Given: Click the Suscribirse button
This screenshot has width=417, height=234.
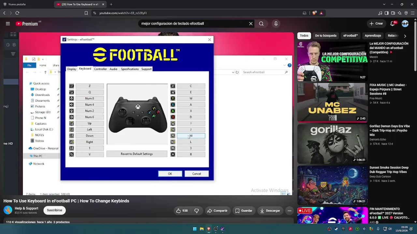Looking at the screenshot, I should 54,210.
